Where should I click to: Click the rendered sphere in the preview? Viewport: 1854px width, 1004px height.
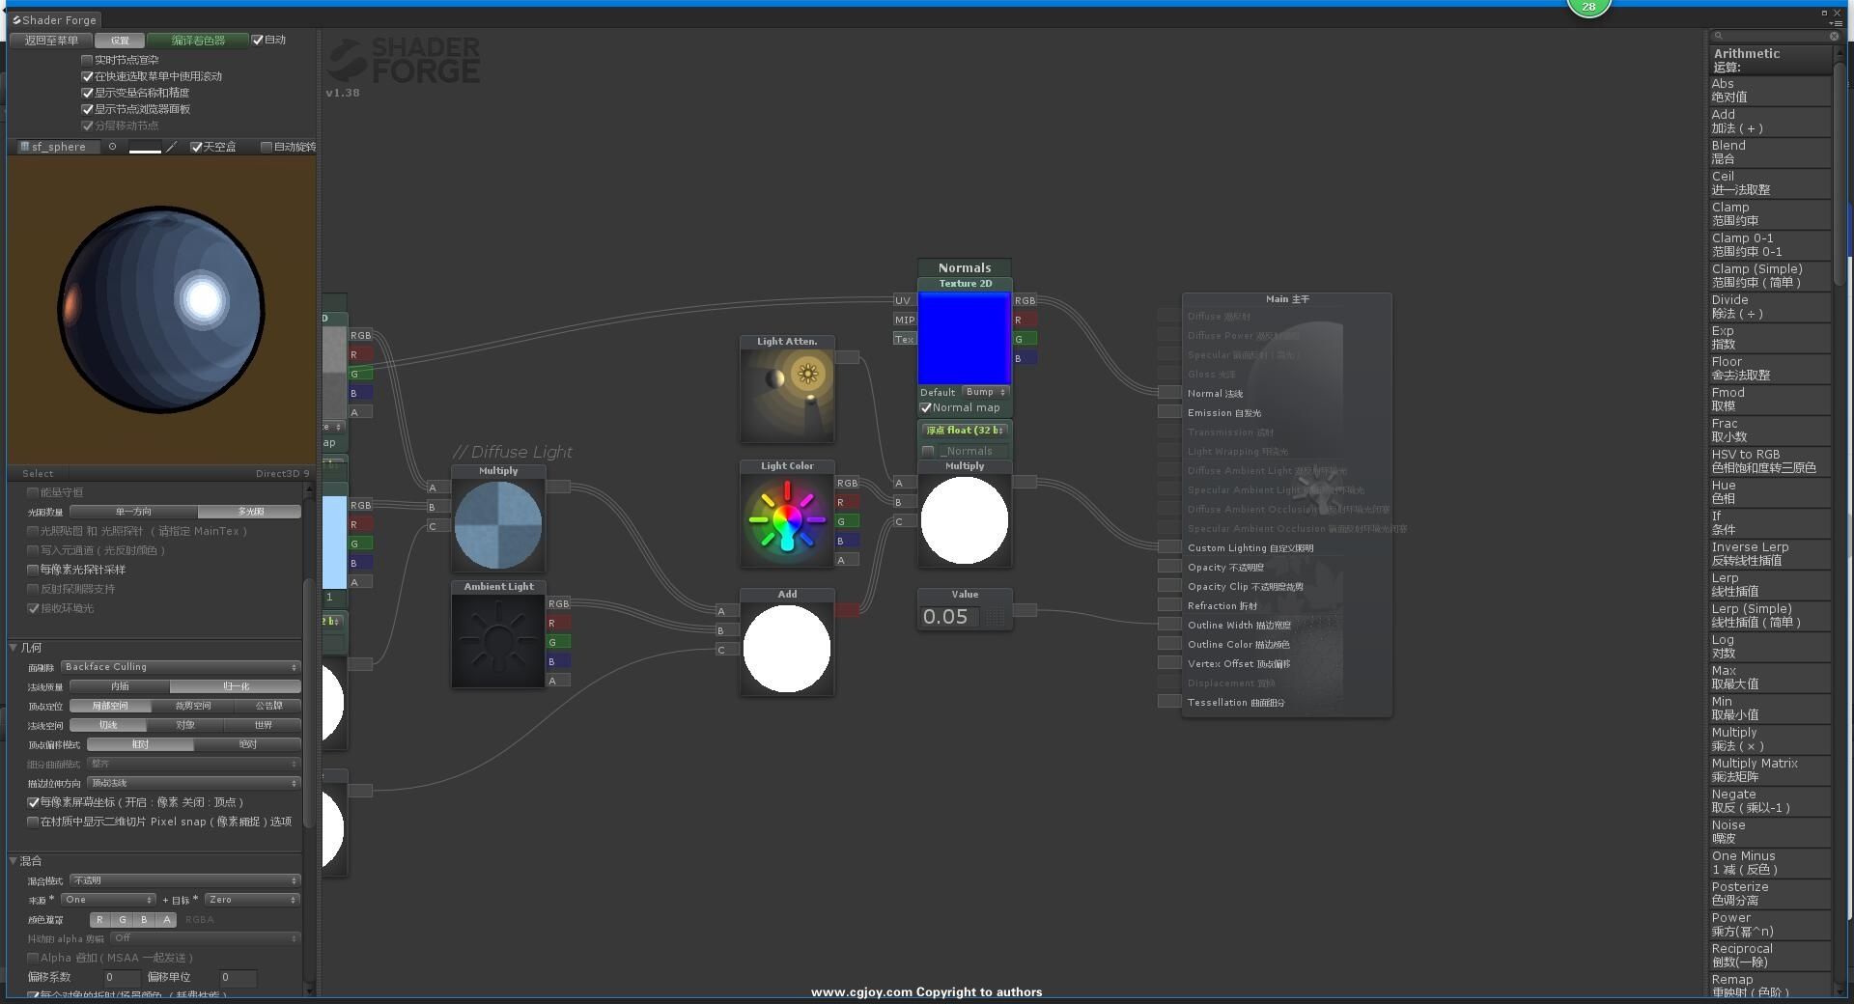tap(161, 309)
